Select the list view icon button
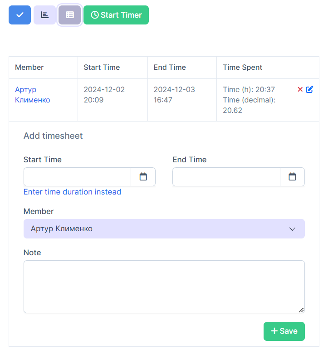Screen dimensions: 328x350 pos(69,15)
